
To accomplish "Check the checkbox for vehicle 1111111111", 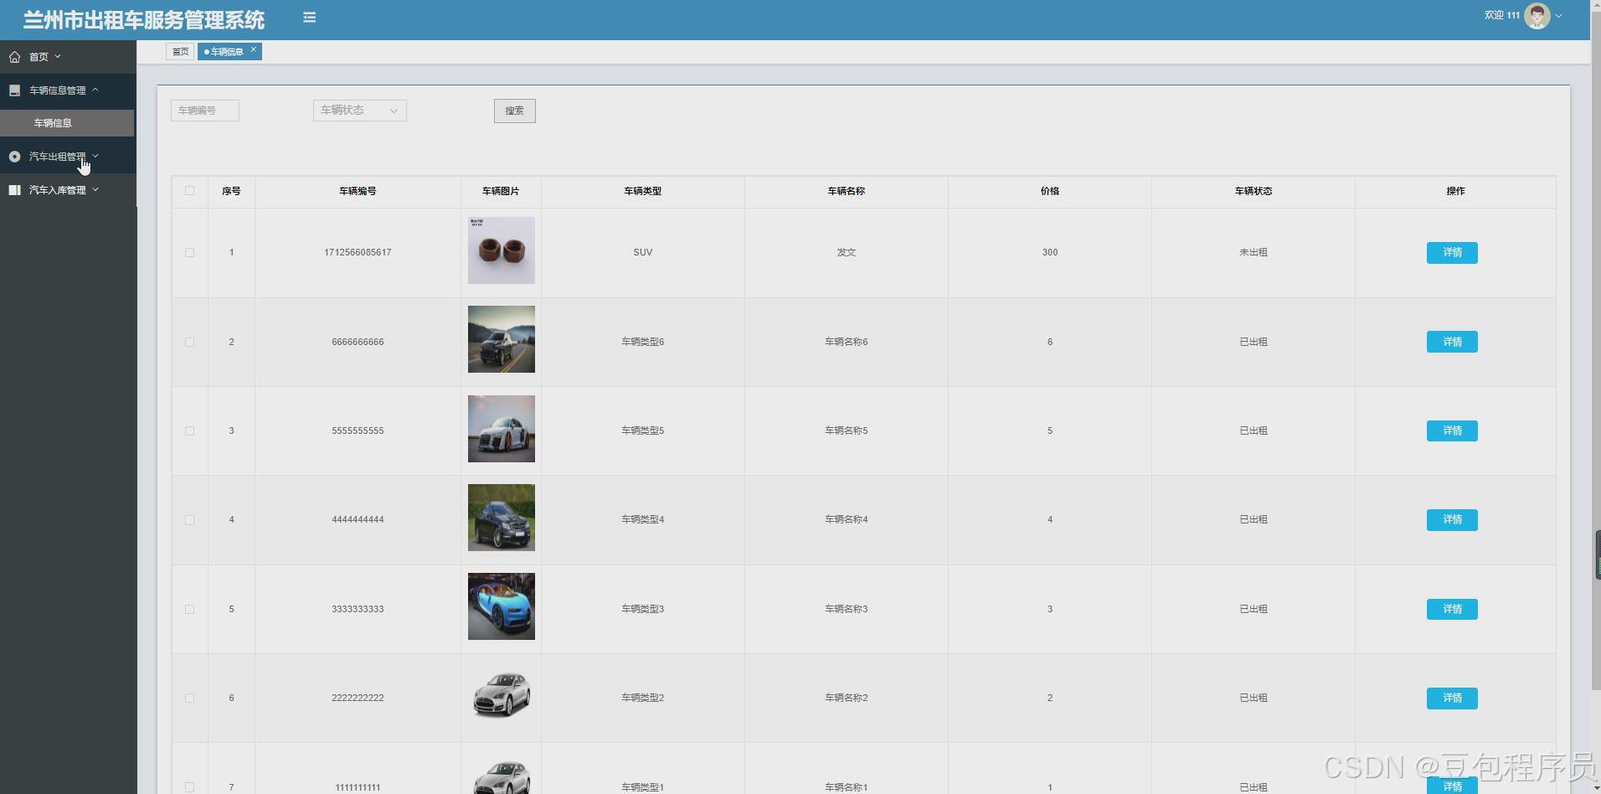I will [x=190, y=787].
